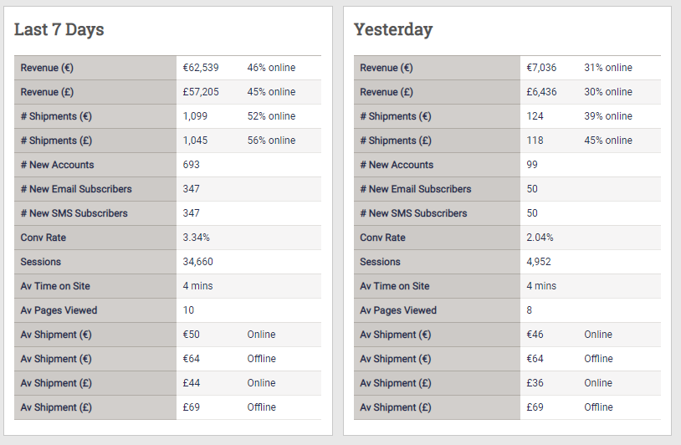Click Conv Rate label in Last 7 Days
681x445 pixels.
[x=43, y=238]
